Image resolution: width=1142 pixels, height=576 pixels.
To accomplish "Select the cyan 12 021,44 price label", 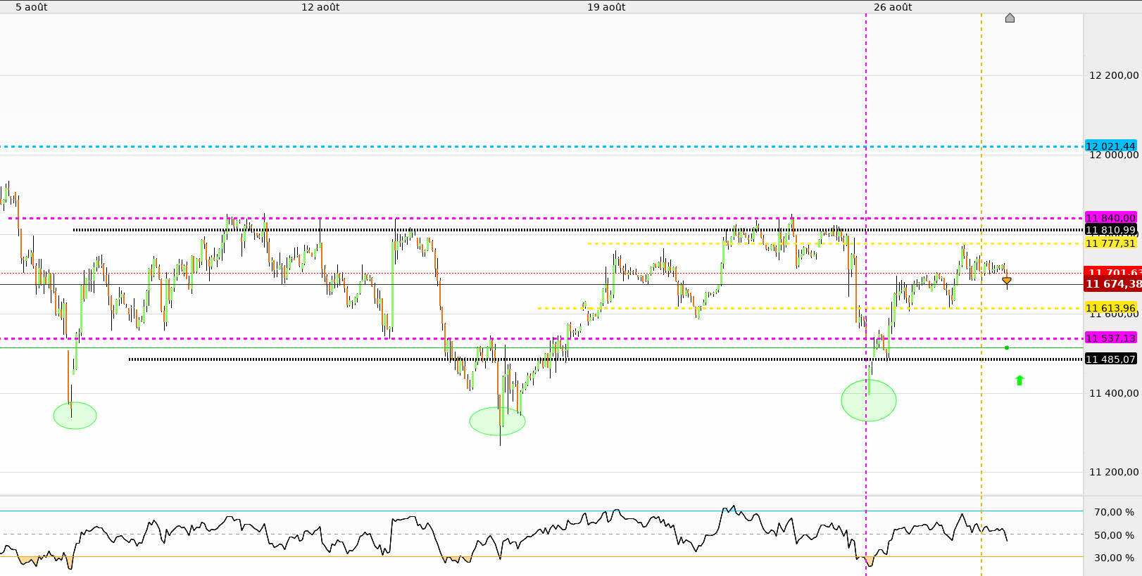I will pos(1111,146).
